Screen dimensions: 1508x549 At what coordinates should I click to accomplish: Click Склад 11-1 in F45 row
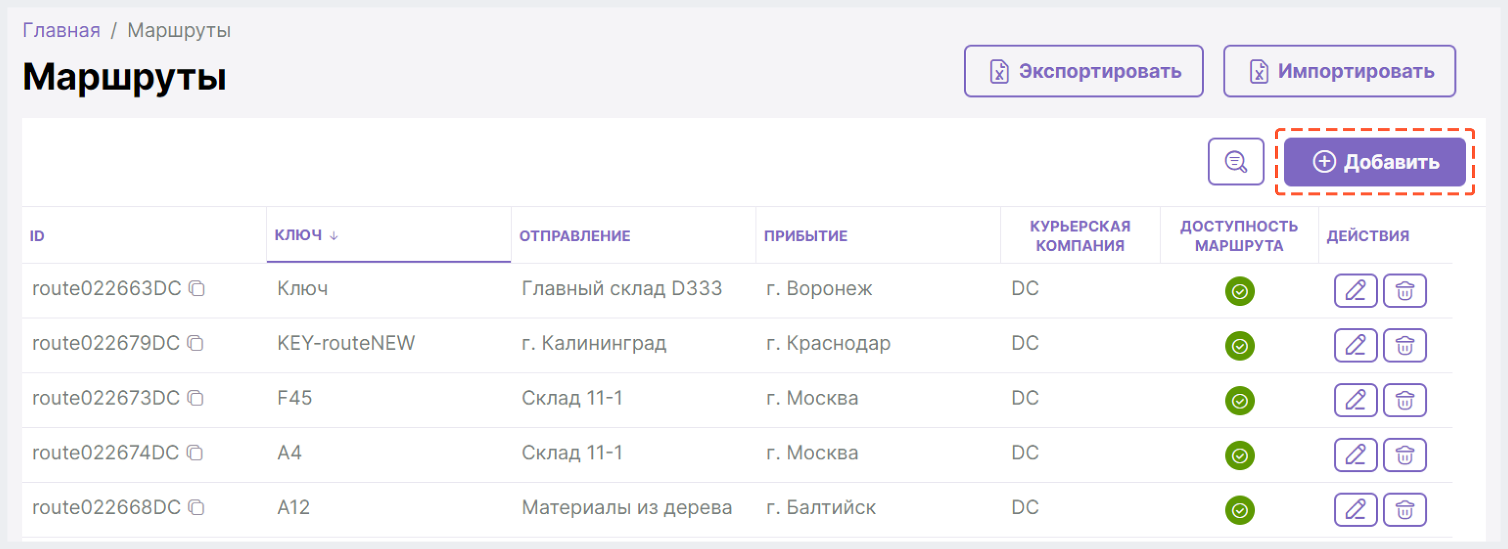click(572, 398)
